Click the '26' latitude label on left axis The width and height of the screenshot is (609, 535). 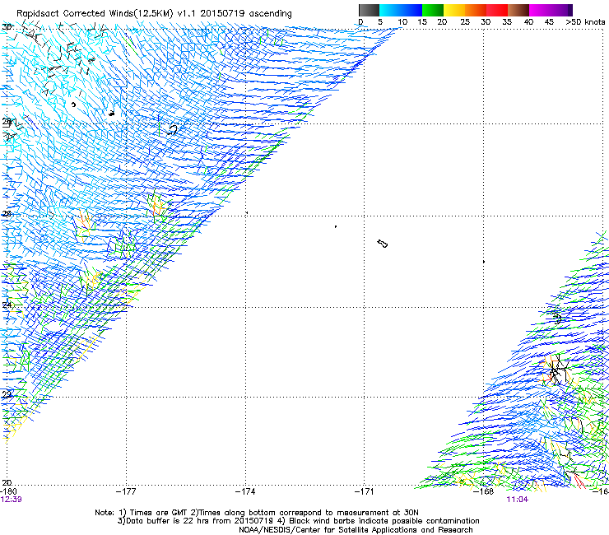click(x=7, y=214)
